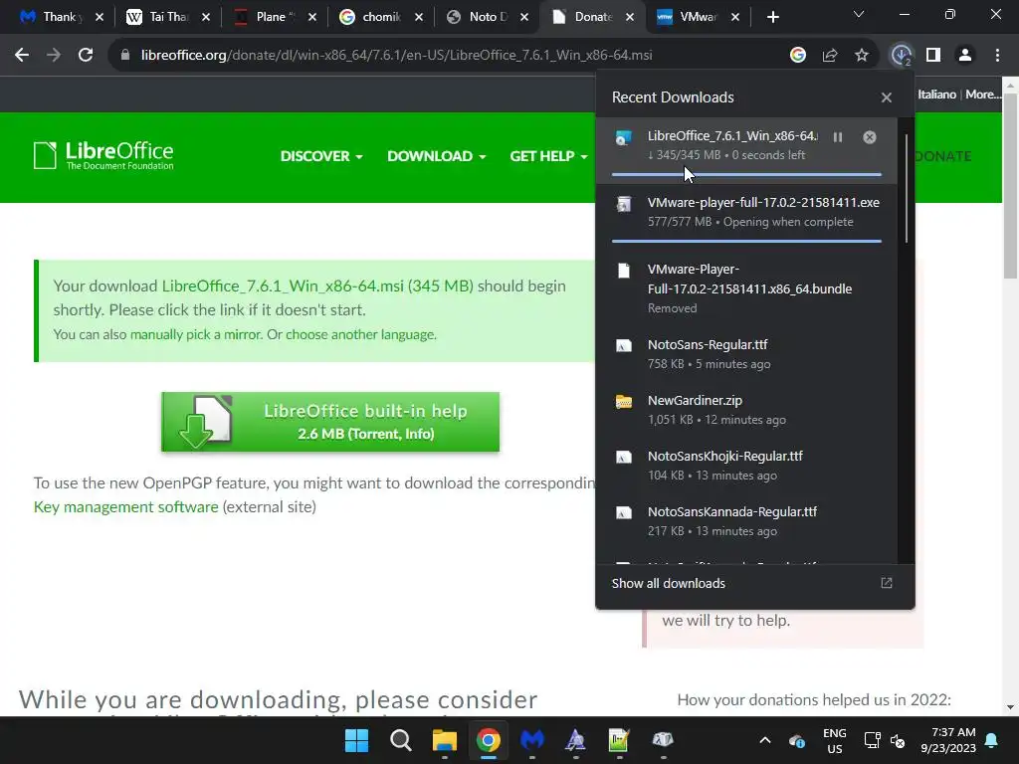Click NotoSans-Regular.ttf file icon
Screen dimensions: 1019x764
click(624, 346)
